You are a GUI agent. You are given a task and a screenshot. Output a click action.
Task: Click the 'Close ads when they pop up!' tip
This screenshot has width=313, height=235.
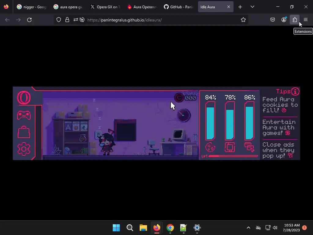[x=278, y=150]
